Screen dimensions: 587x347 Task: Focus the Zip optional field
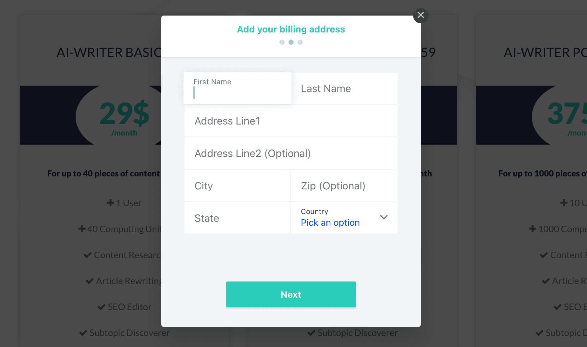coord(344,186)
